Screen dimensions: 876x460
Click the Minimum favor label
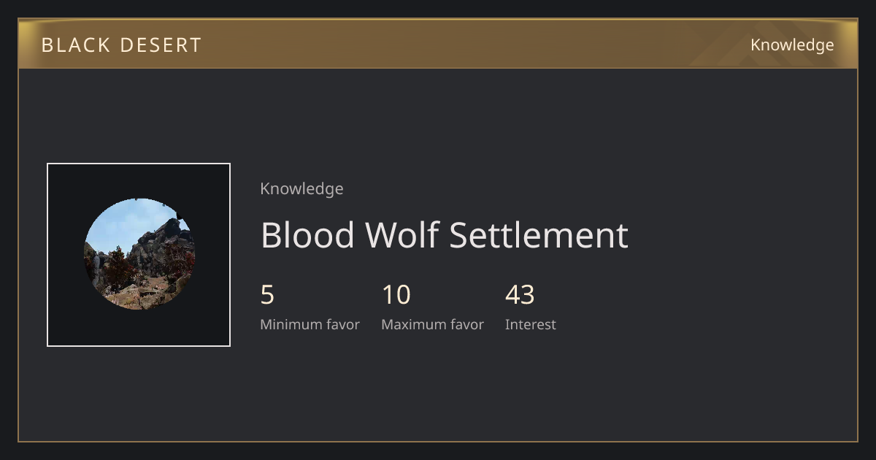(x=310, y=324)
